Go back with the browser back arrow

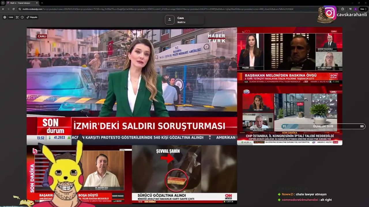(3, 9)
